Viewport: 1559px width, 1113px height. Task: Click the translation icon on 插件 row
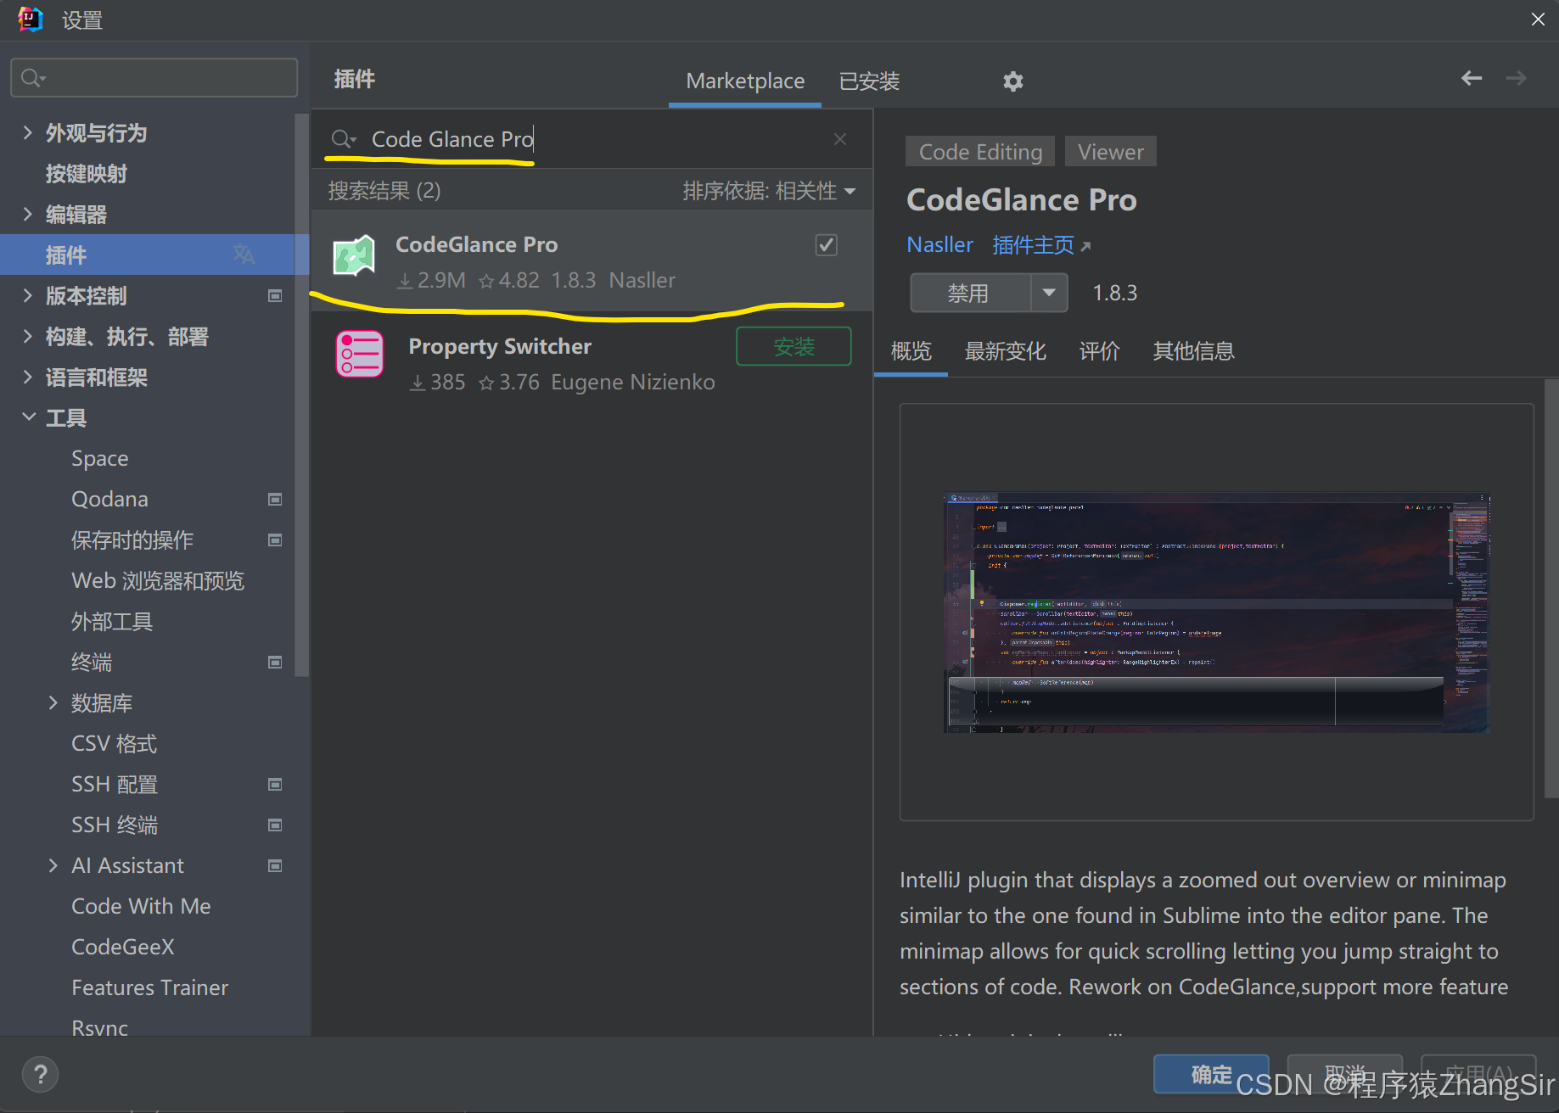[x=244, y=254]
